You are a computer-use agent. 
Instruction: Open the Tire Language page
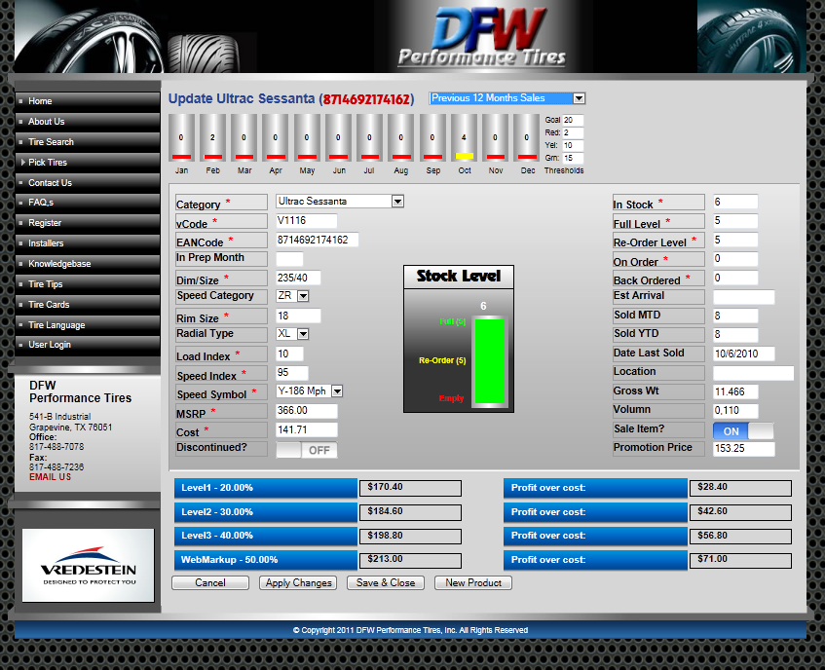pyautogui.click(x=88, y=325)
